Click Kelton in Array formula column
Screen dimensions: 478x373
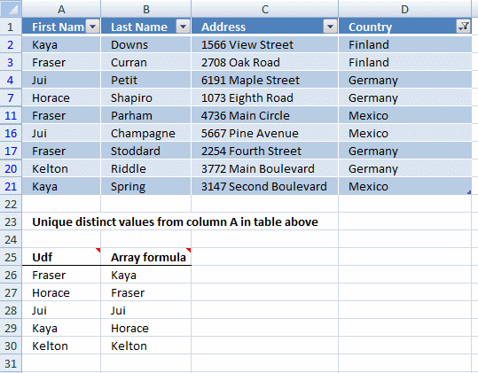[146, 346]
